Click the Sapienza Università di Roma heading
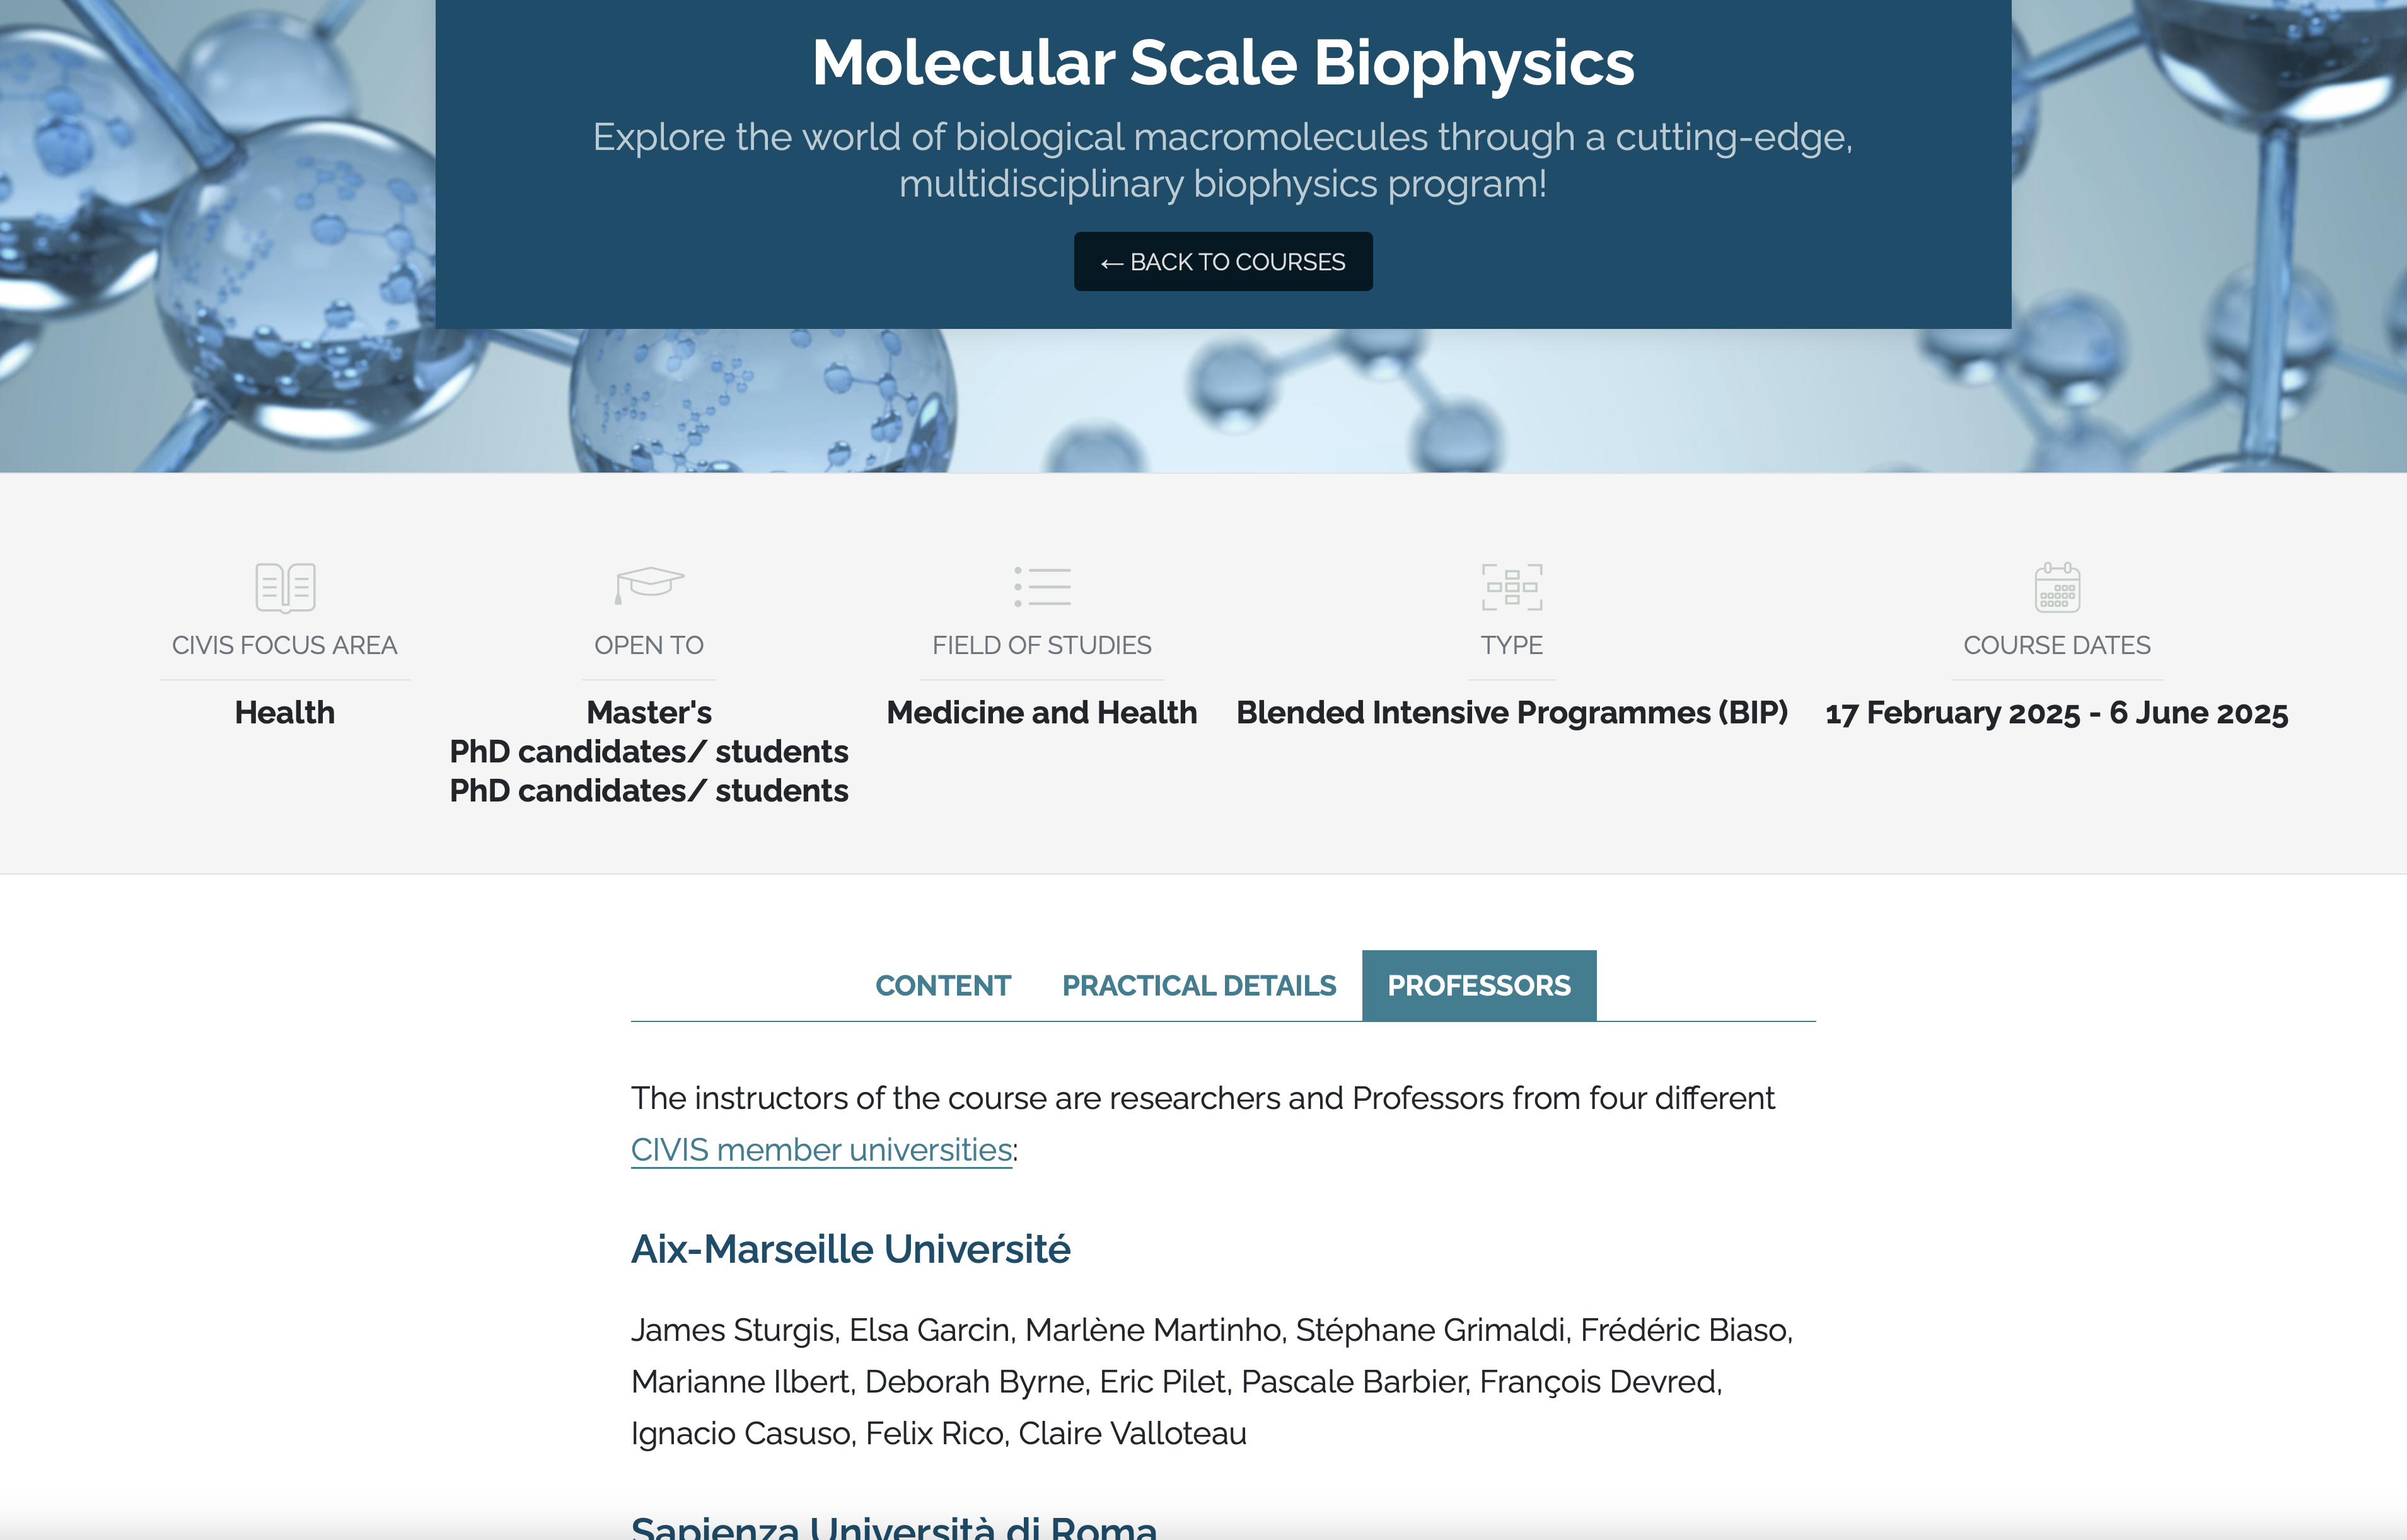The width and height of the screenshot is (2407, 1540). (x=893, y=1526)
